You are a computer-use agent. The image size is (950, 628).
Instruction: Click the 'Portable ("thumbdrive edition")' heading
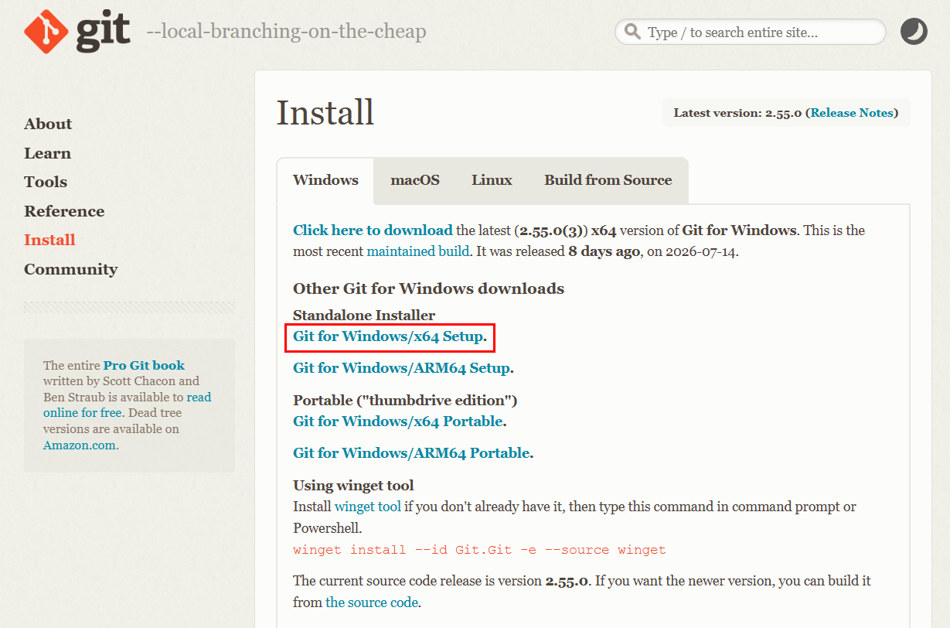tap(405, 400)
